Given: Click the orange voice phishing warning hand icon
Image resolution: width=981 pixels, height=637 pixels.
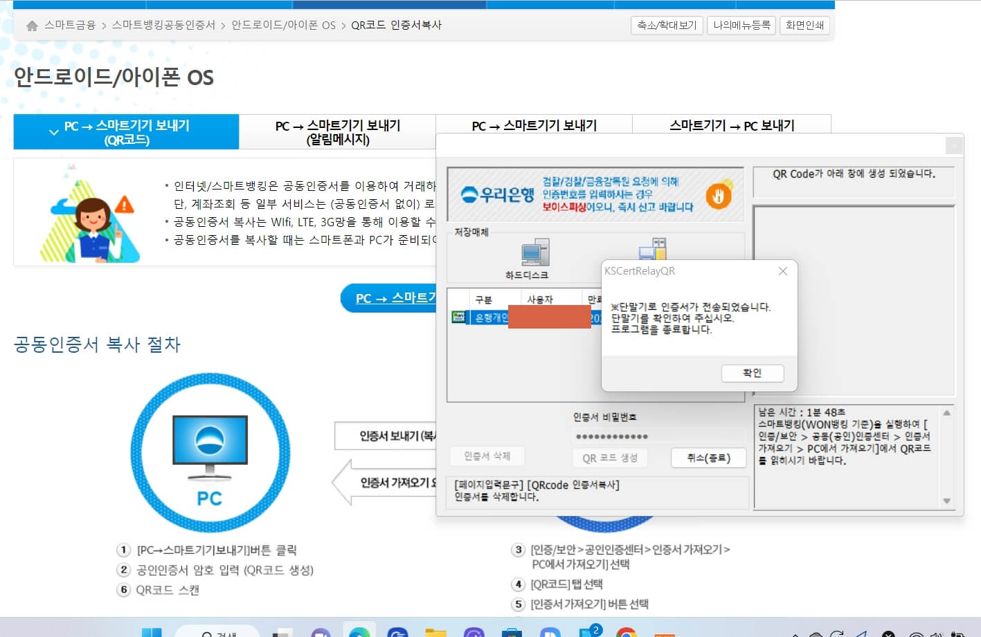Looking at the screenshot, I should (x=718, y=196).
